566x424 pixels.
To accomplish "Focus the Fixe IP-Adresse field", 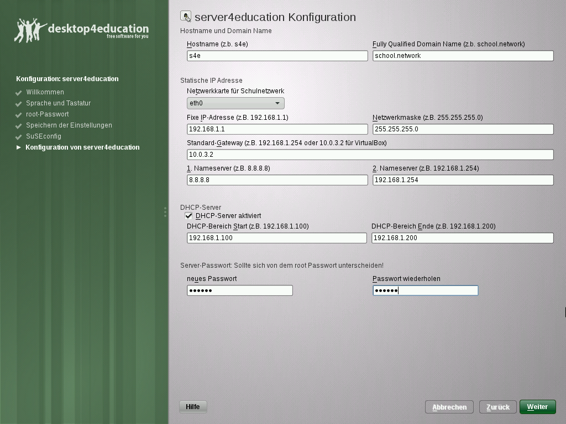I will 277,129.
